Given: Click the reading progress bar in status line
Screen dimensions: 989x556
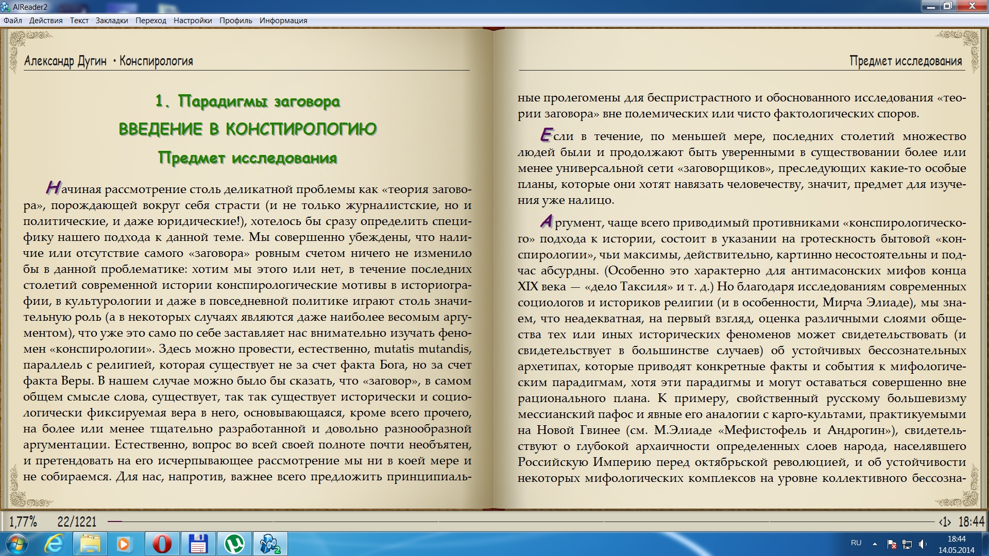Looking at the screenshot, I should 521,522.
